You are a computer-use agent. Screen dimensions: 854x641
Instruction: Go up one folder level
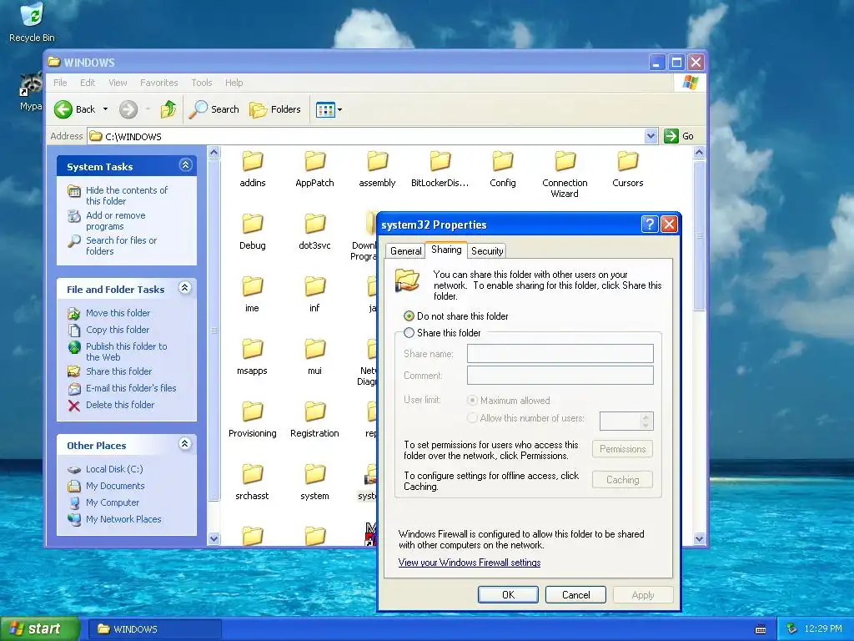168,109
